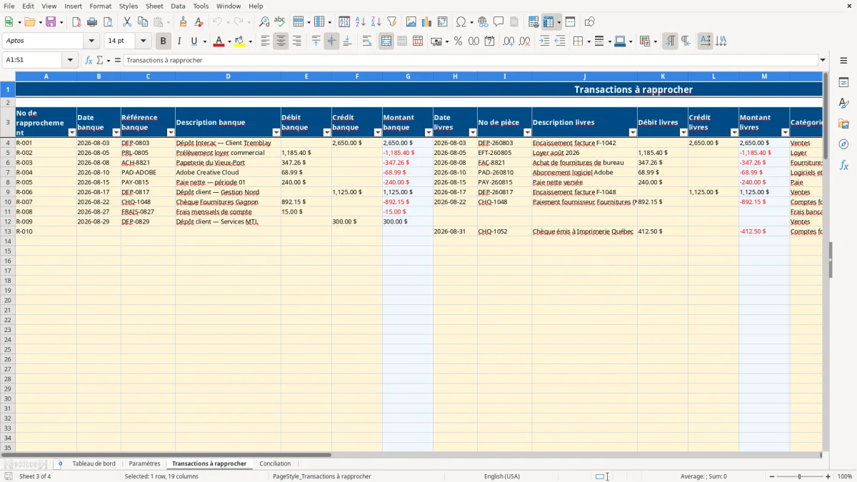The image size is (857, 482).
Task: Define the print area
Action: (x=533, y=22)
